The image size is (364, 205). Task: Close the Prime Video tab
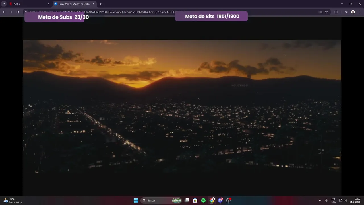pyautogui.click(x=94, y=4)
